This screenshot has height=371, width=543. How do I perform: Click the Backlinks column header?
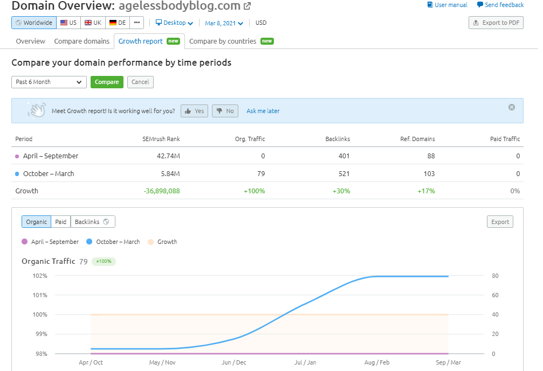pyautogui.click(x=338, y=139)
